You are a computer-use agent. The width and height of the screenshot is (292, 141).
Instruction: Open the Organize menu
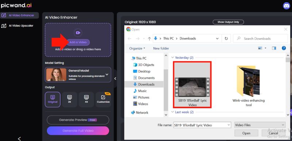(x=137, y=48)
